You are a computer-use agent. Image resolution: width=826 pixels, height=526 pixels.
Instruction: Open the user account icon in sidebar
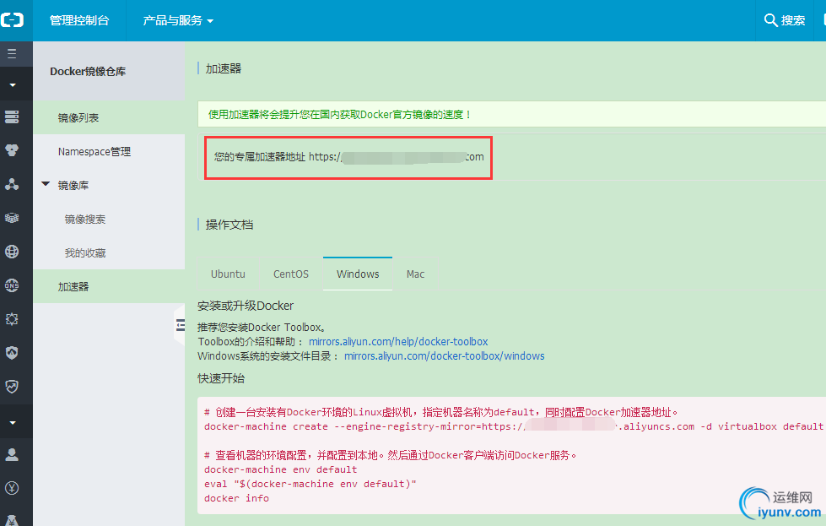click(x=12, y=454)
